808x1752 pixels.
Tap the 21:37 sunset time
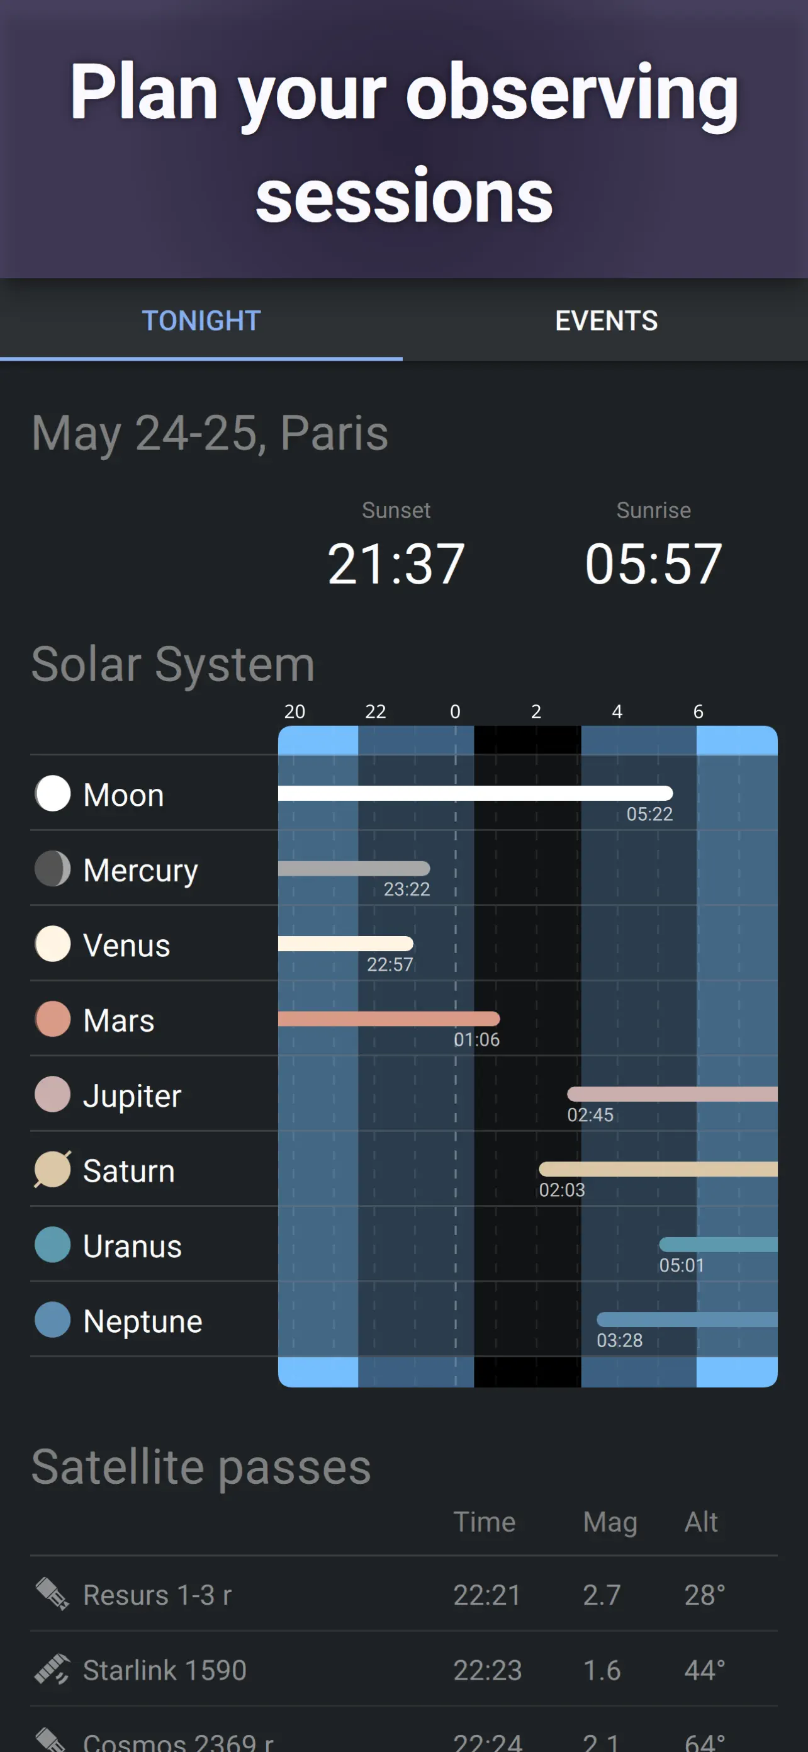tap(396, 564)
